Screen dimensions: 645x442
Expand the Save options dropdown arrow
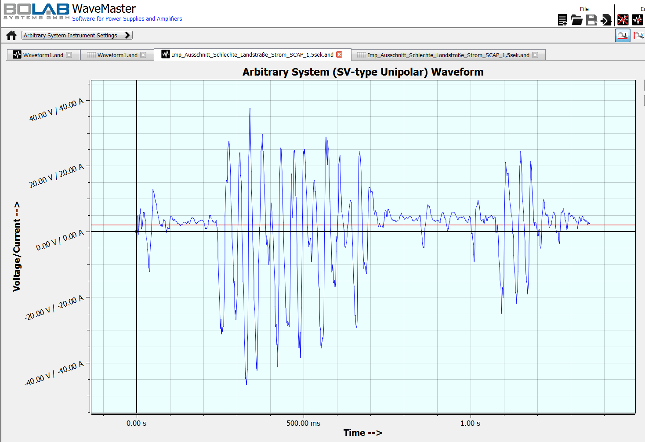[x=595, y=23]
